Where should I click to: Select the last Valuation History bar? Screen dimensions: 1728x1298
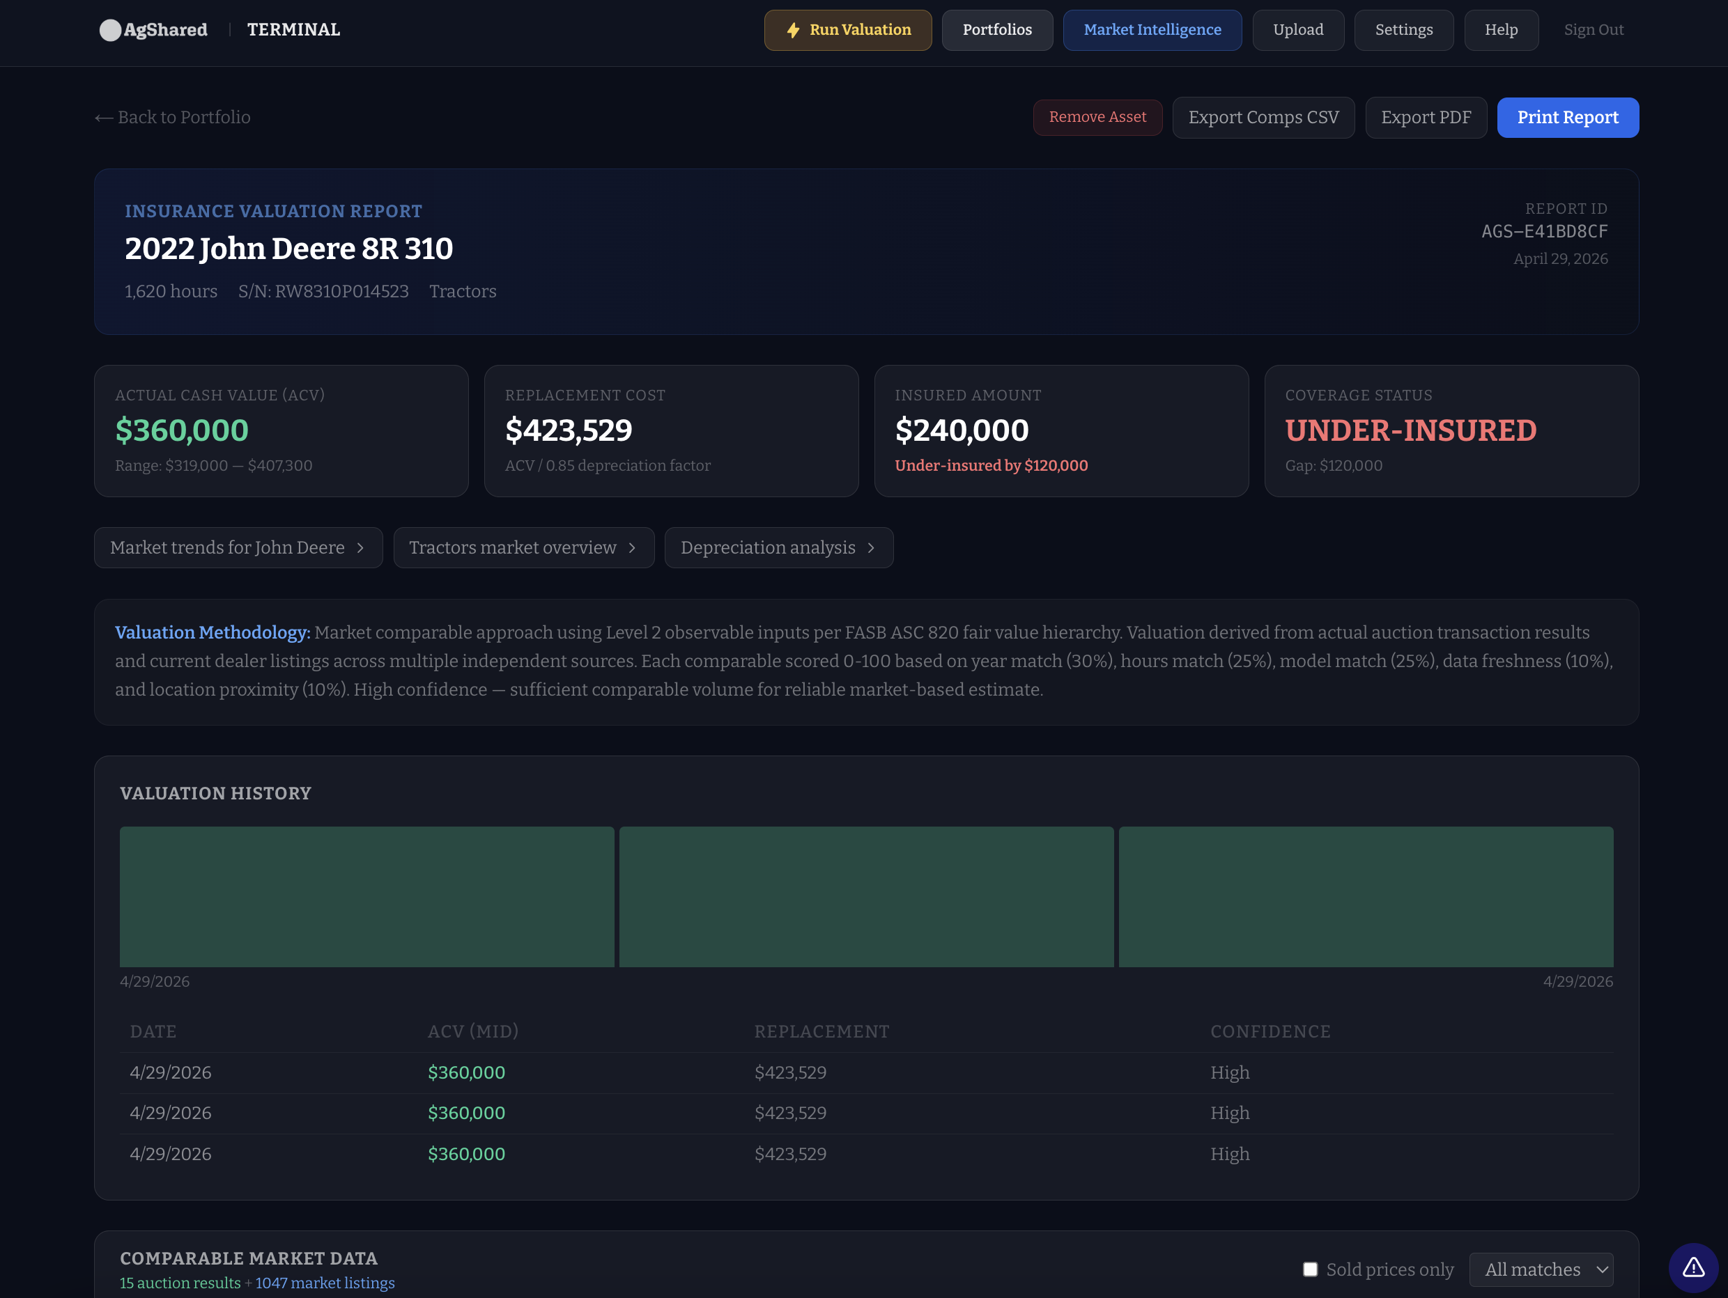tap(1366, 897)
